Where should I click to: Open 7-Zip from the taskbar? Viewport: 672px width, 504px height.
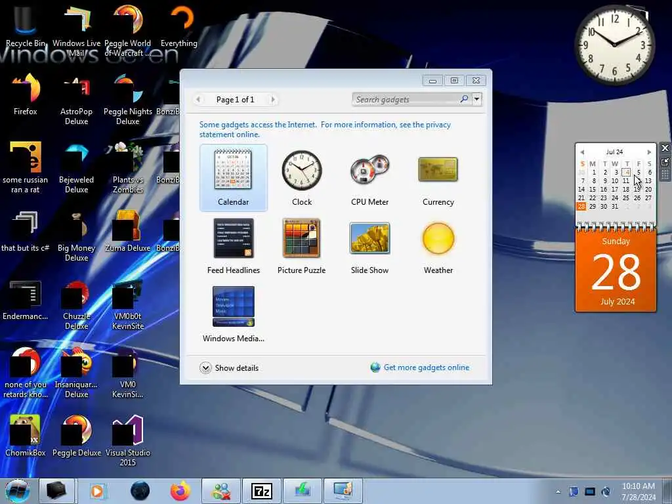(262, 491)
